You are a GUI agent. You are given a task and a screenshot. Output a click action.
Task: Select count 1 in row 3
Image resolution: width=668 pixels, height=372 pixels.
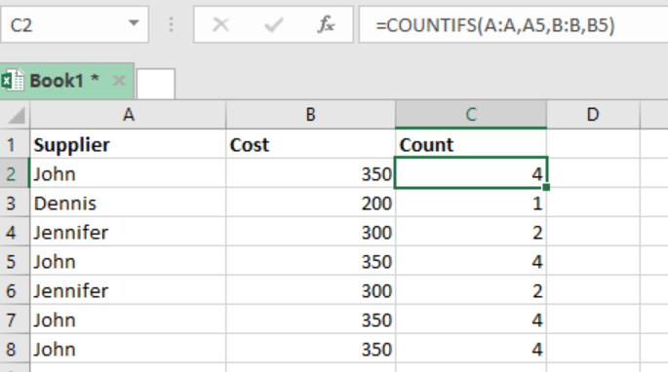coord(471,203)
